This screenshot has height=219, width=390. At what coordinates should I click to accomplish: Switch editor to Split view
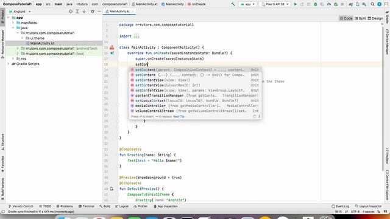coord(360,18)
